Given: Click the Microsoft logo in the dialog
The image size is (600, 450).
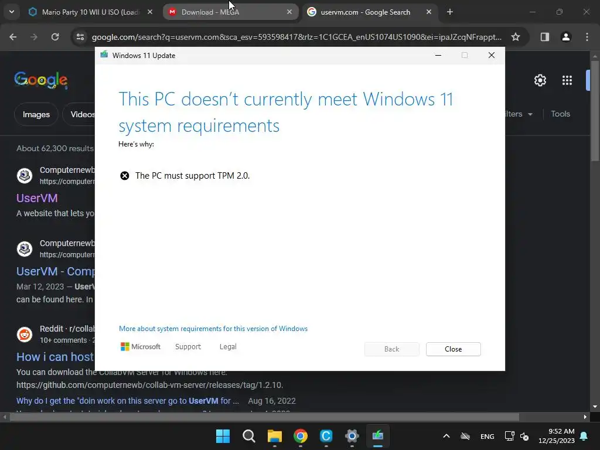Looking at the screenshot, I should [141, 347].
